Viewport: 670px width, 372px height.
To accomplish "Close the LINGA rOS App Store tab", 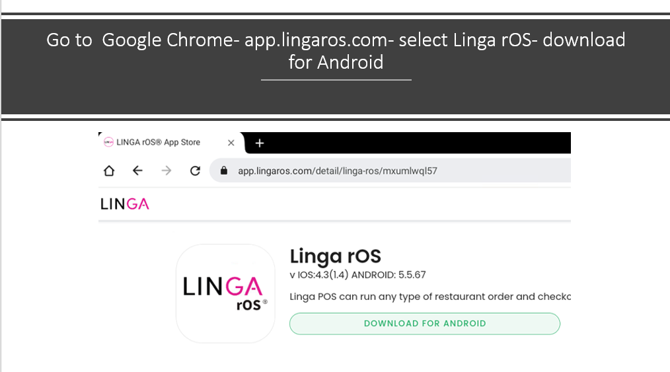I will pos(231,143).
